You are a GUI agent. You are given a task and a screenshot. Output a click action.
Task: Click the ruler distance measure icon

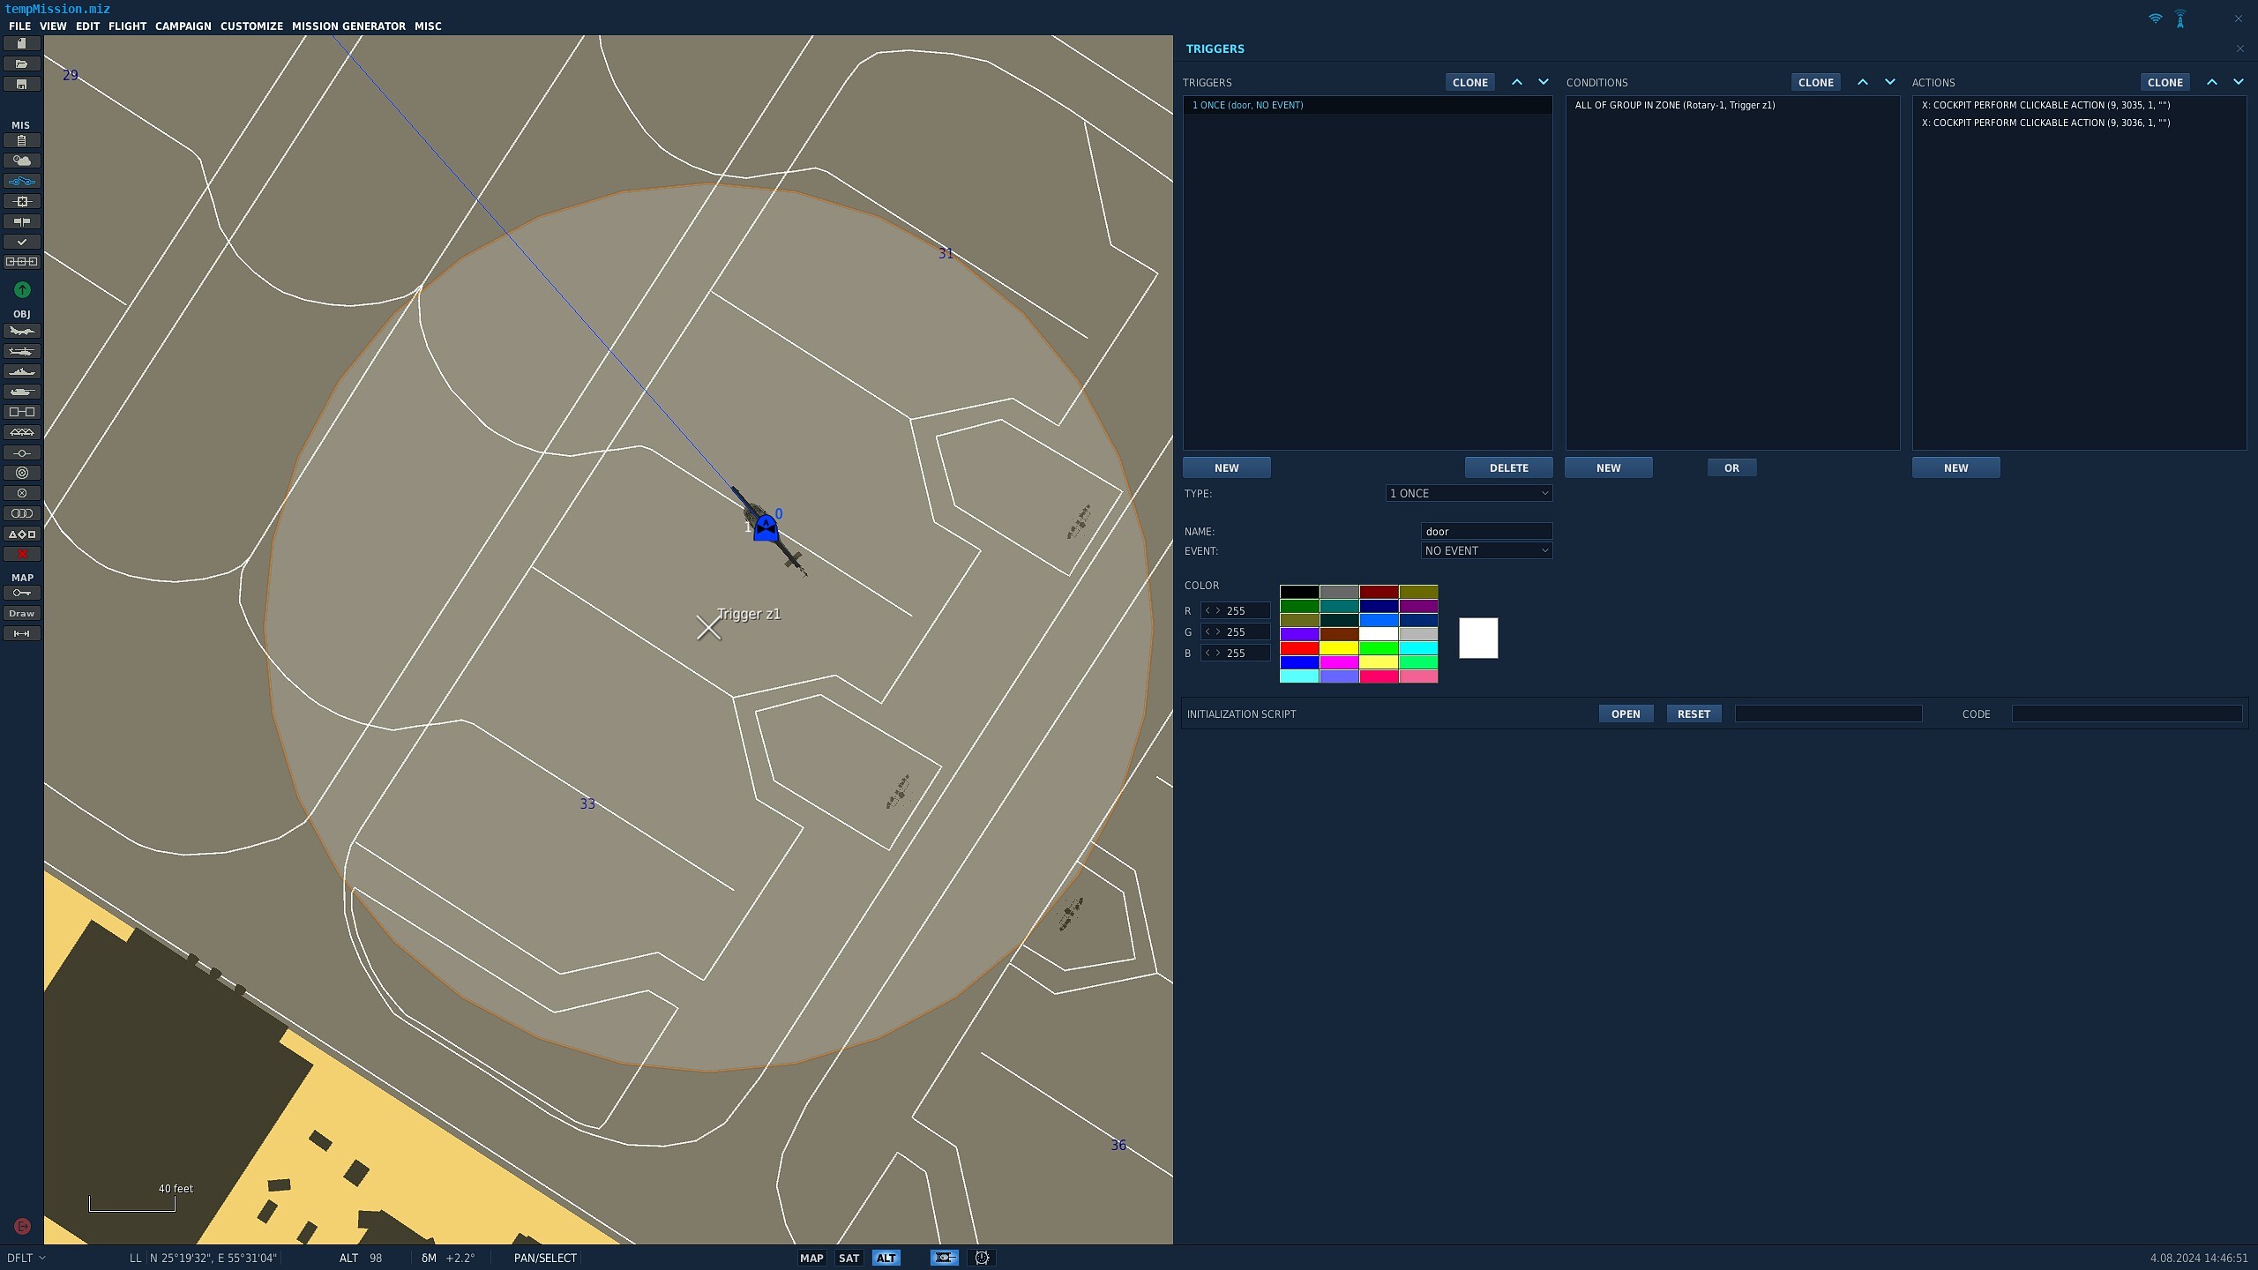point(22,633)
